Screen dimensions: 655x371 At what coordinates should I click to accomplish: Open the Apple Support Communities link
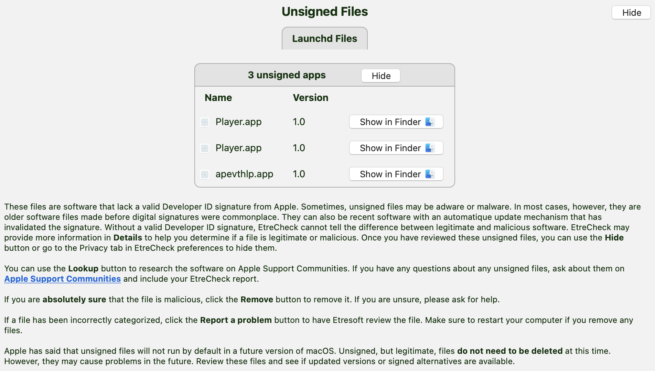click(x=63, y=279)
